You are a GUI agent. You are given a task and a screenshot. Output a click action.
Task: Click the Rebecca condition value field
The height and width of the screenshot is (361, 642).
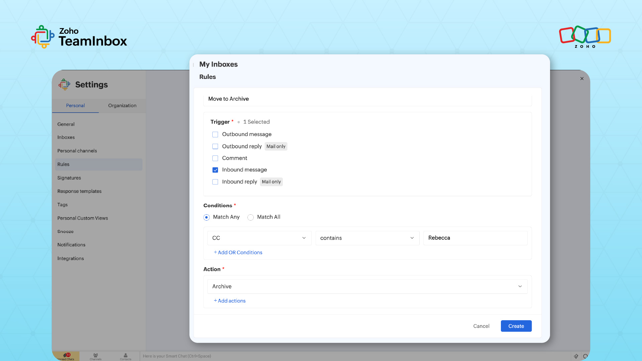click(x=475, y=238)
